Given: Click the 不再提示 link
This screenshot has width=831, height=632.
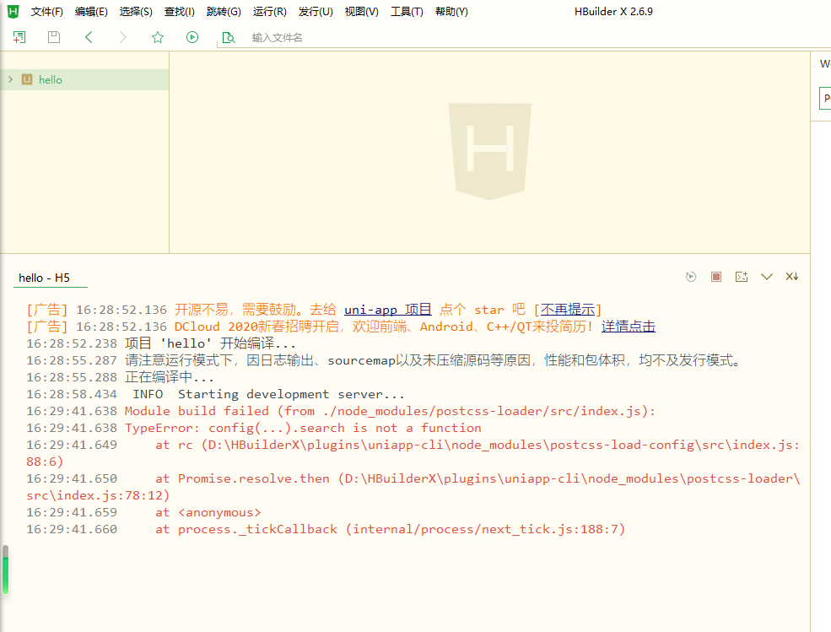Looking at the screenshot, I should point(568,310).
